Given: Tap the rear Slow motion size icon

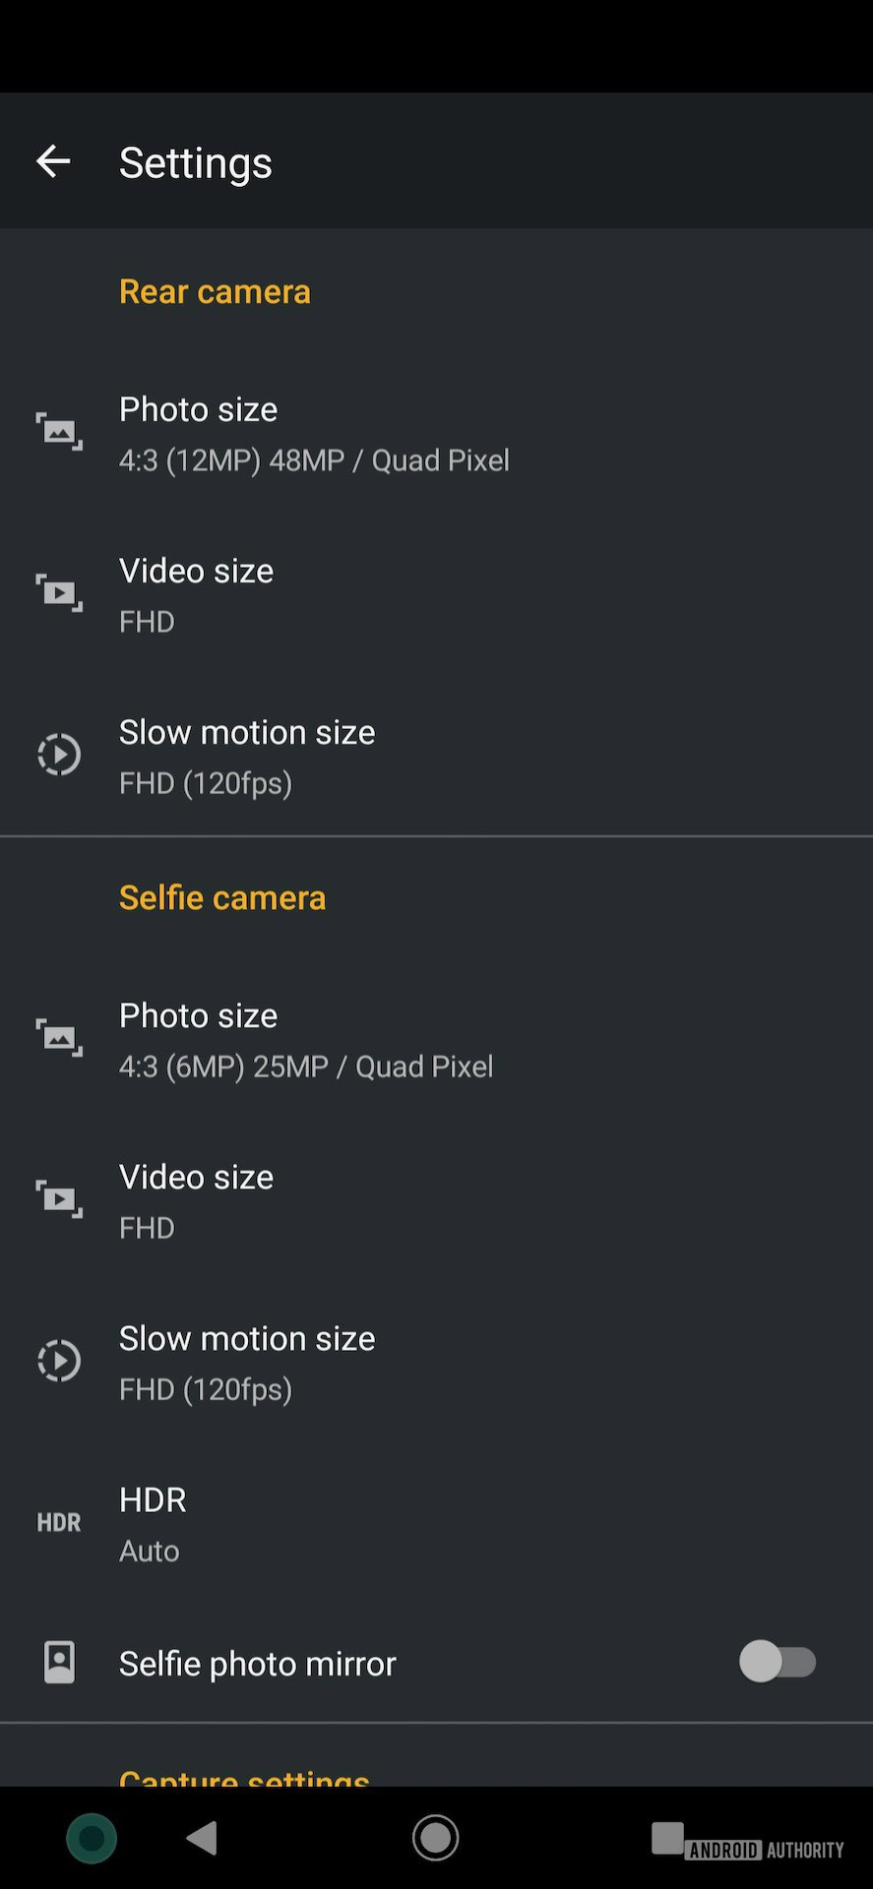Looking at the screenshot, I should pyautogui.click(x=59, y=755).
